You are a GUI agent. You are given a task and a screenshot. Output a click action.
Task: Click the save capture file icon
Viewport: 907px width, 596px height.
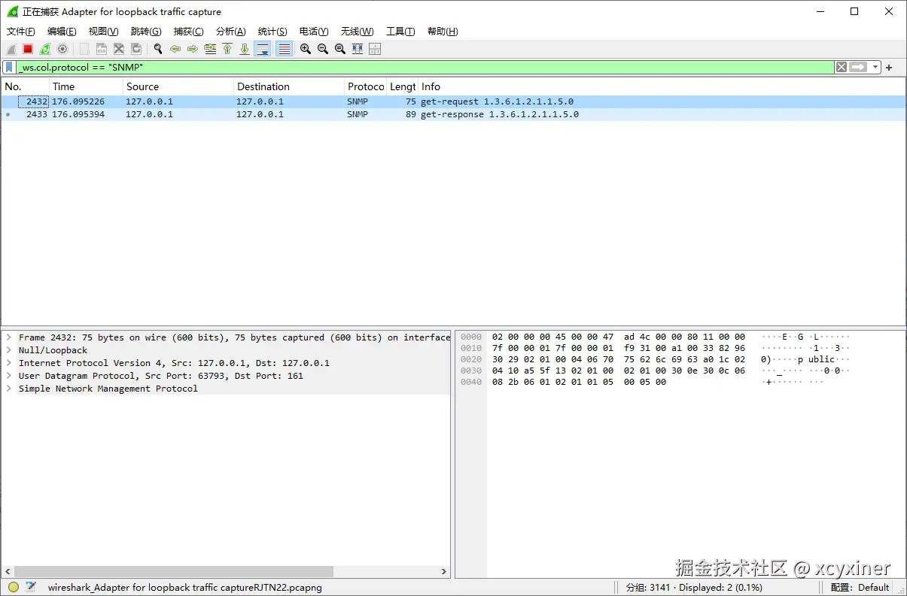point(102,49)
